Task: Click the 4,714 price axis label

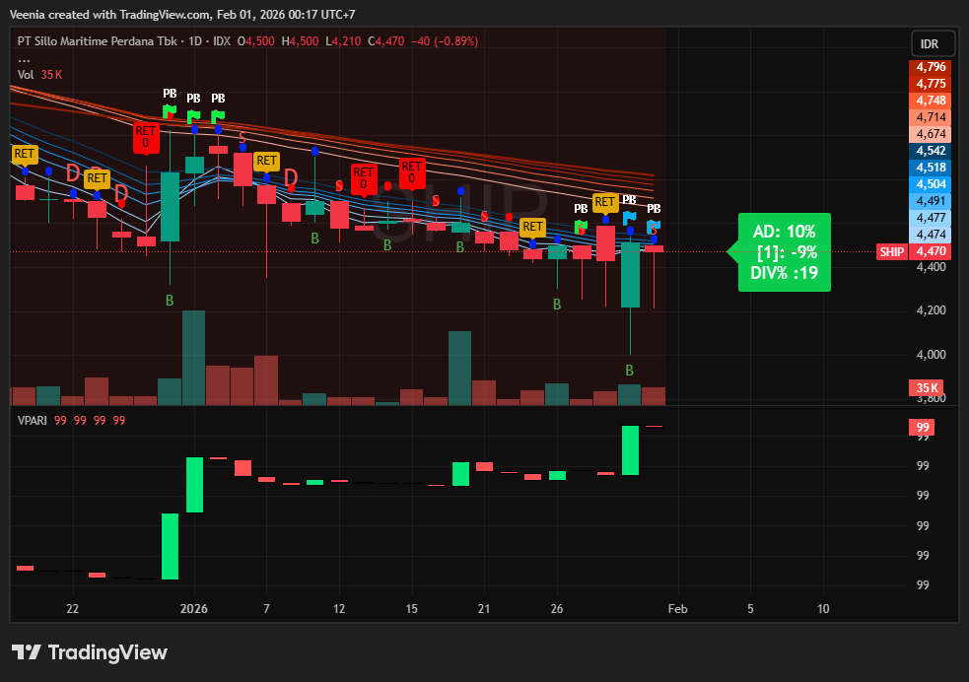Action: [931, 116]
